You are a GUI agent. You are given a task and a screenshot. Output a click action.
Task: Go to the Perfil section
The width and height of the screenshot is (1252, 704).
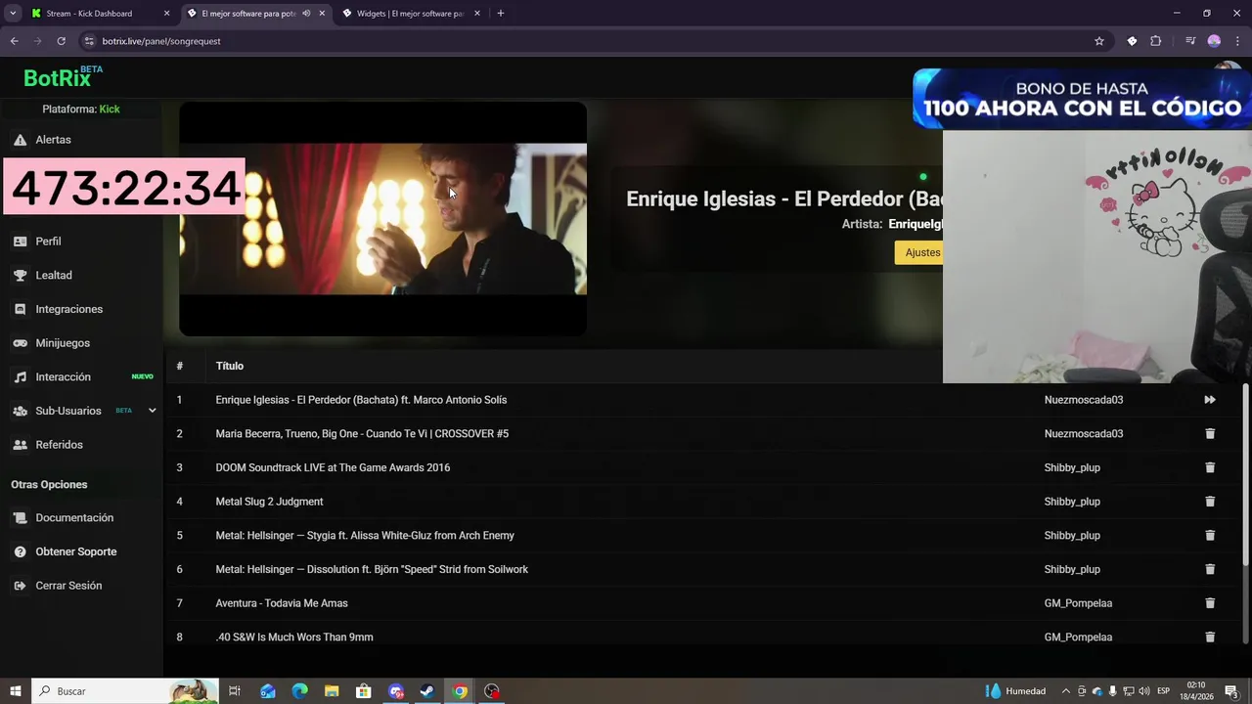(48, 242)
